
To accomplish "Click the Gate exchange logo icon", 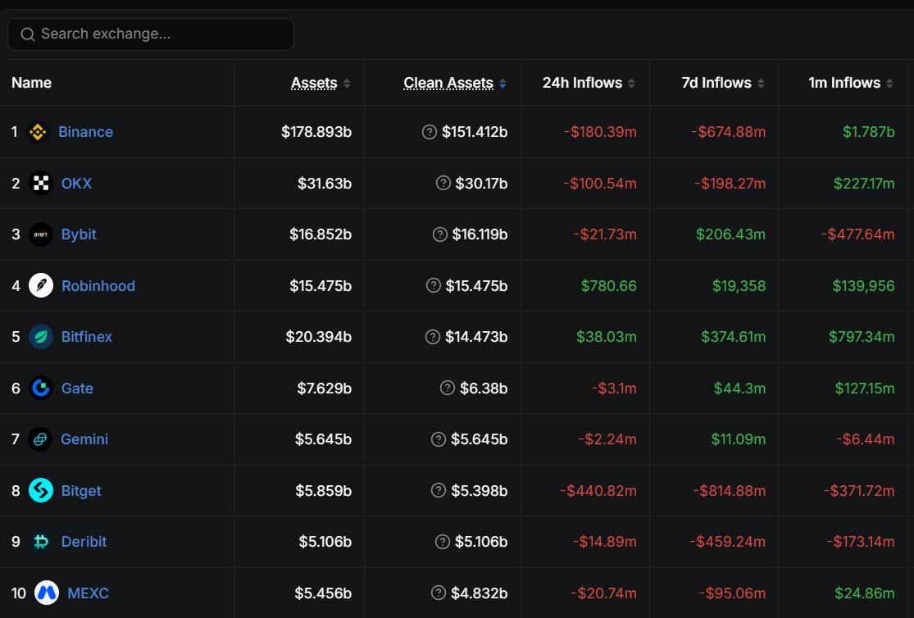I will 41,389.
